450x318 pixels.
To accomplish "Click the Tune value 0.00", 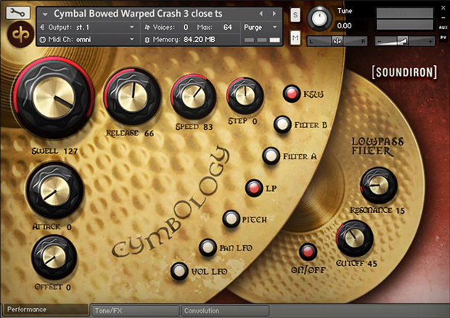I will pyautogui.click(x=344, y=26).
